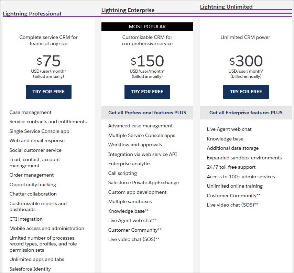
Task: Select Integration via web service API
Action: click(142, 154)
